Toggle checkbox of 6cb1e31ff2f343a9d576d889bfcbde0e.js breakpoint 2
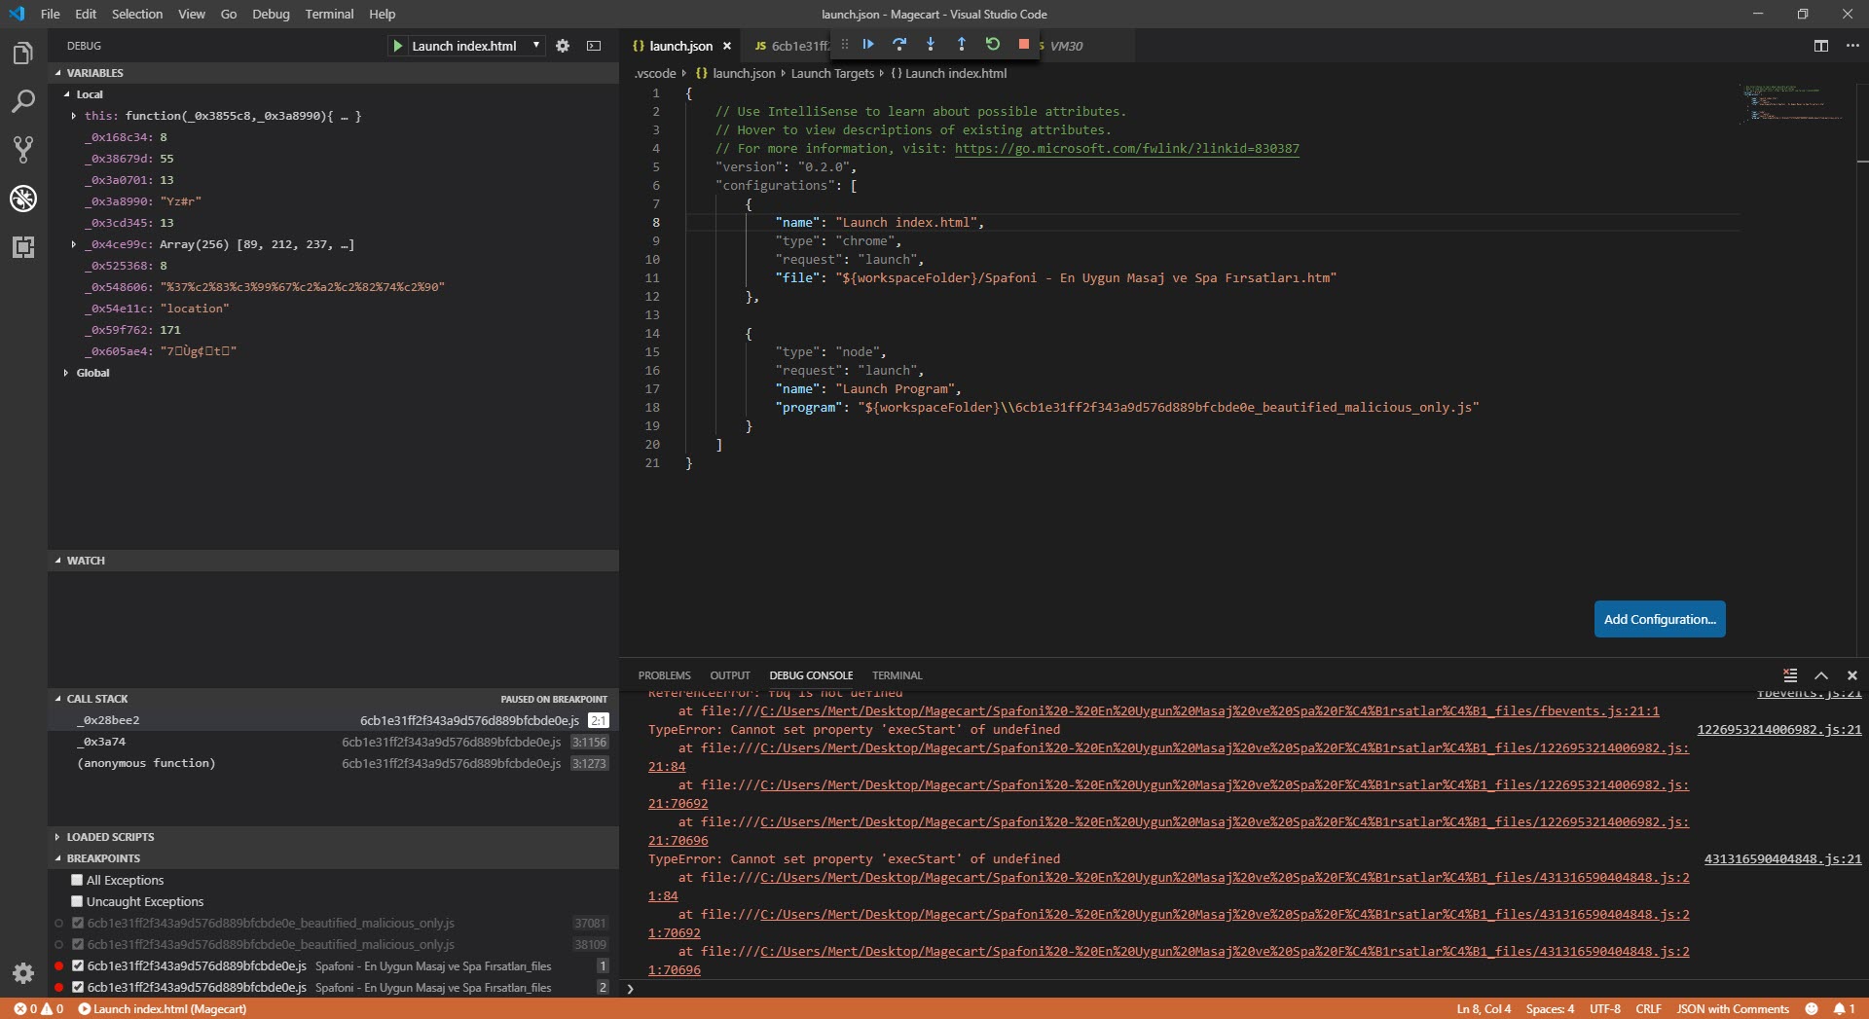1869x1019 pixels. coord(78,987)
